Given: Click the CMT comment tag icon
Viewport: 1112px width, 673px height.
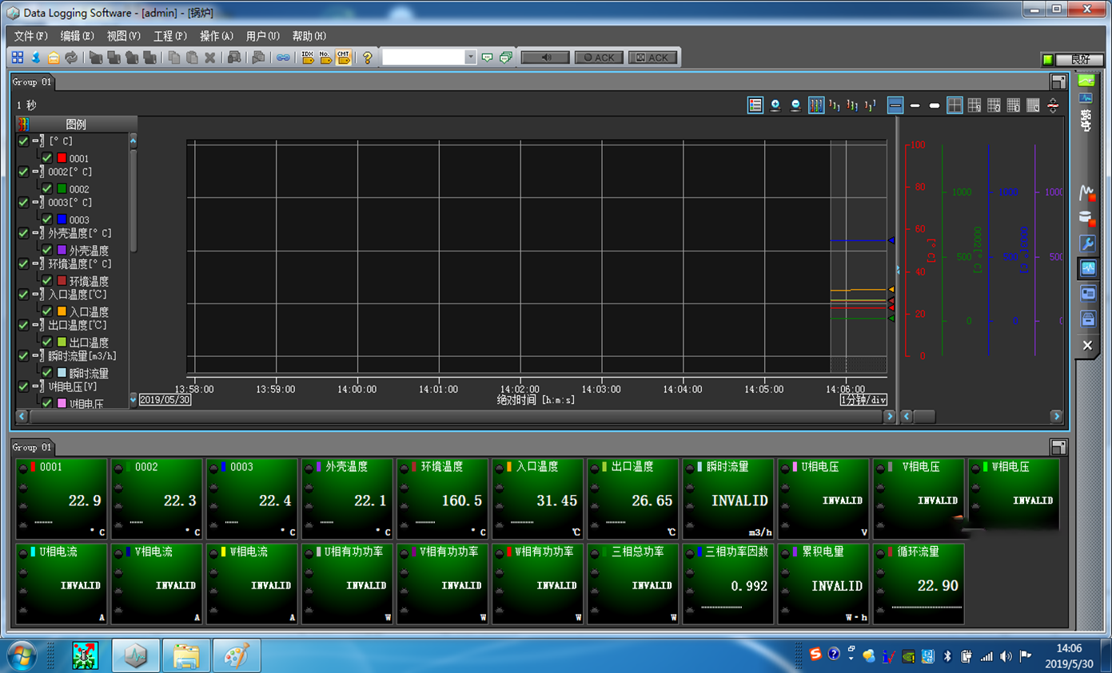Looking at the screenshot, I should point(344,57).
